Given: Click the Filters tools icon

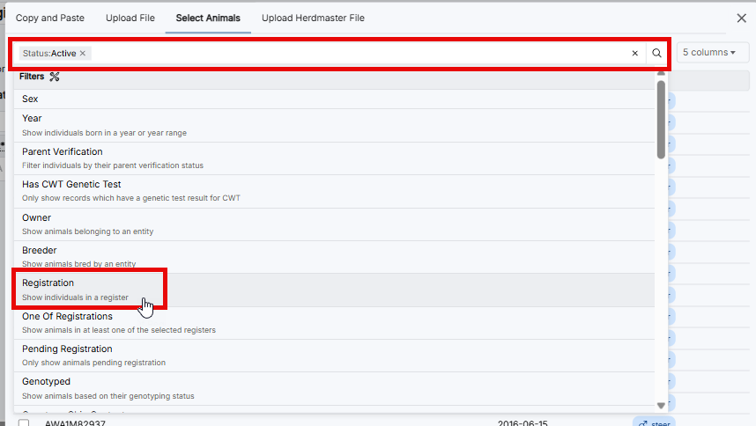Looking at the screenshot, I should coord(55,77).
